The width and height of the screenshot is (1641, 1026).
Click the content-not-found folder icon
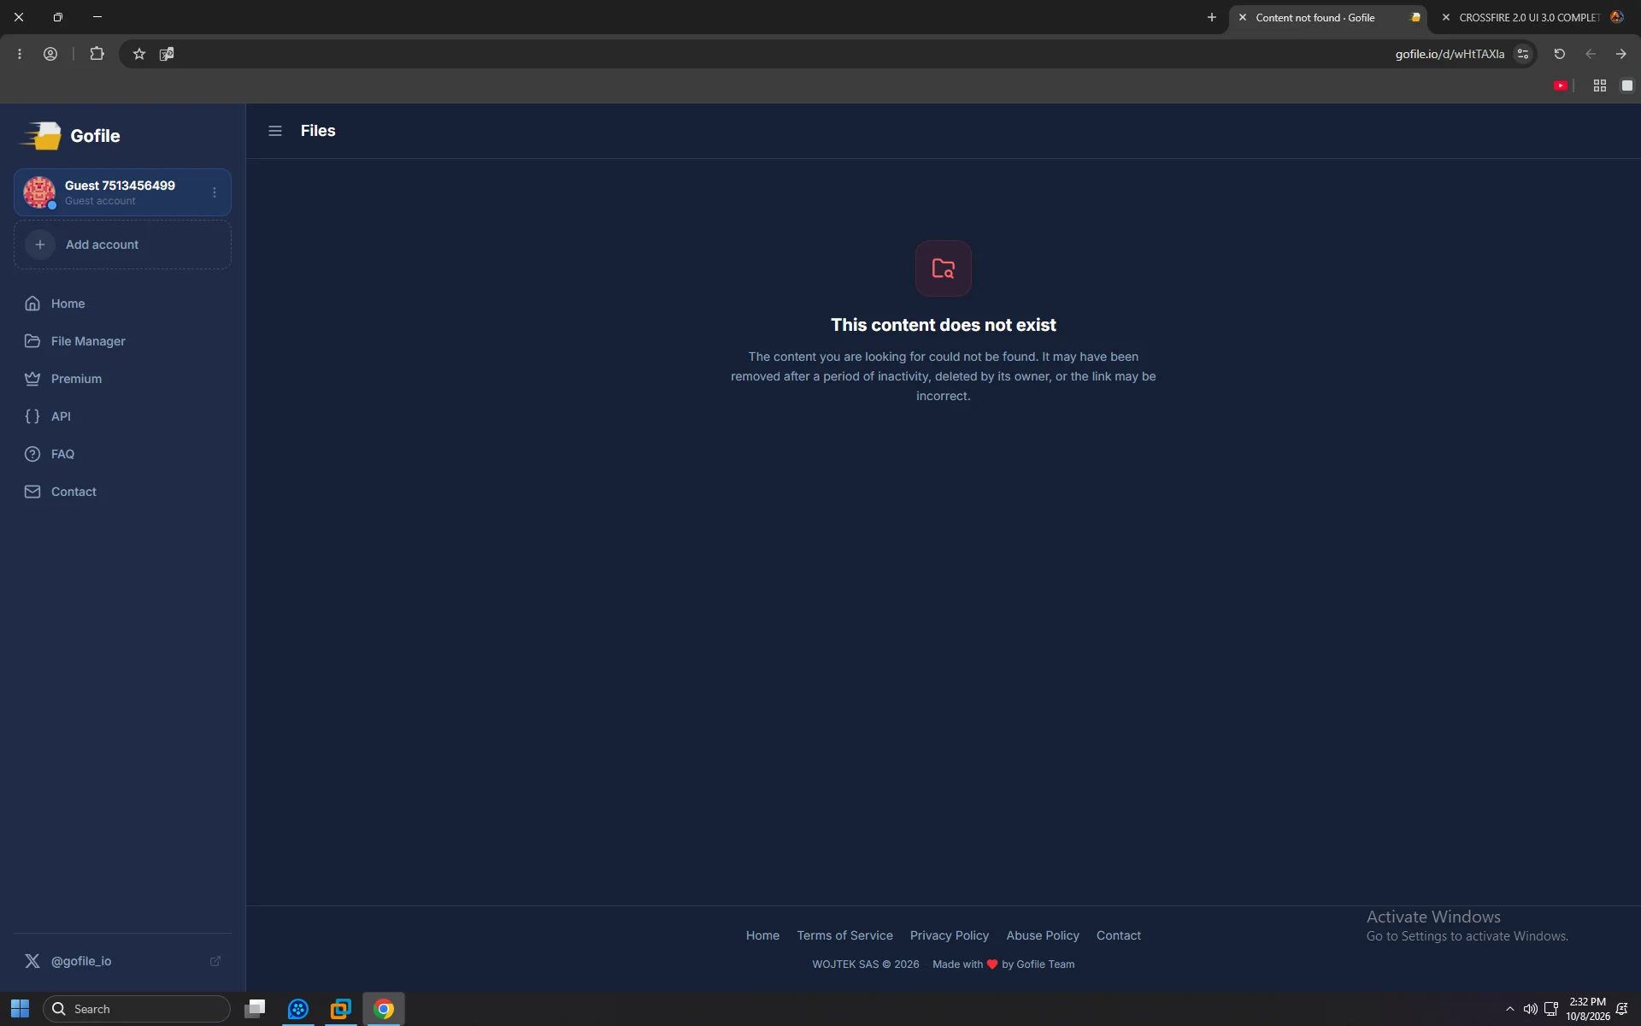pyautogui.click(x=944, y=268)
